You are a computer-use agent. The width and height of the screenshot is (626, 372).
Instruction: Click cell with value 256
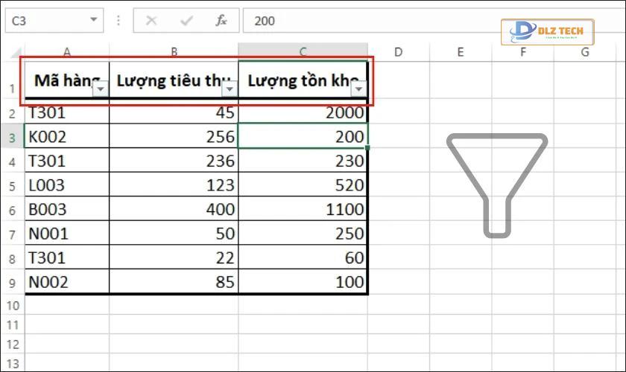[174, 136]
